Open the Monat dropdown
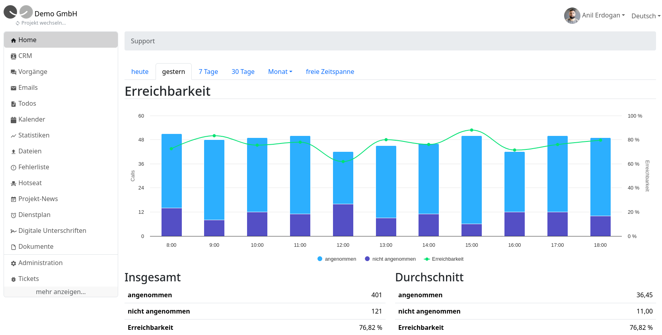 click(280, 72)
